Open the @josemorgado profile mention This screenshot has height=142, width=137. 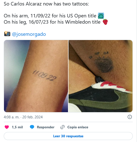tap(29, 34)
